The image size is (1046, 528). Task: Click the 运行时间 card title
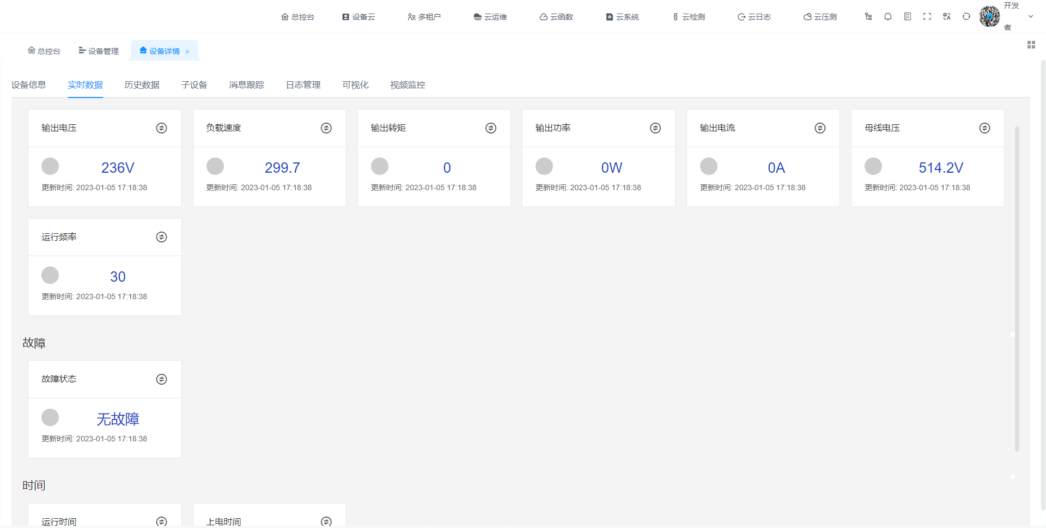(x=59, y=521)
